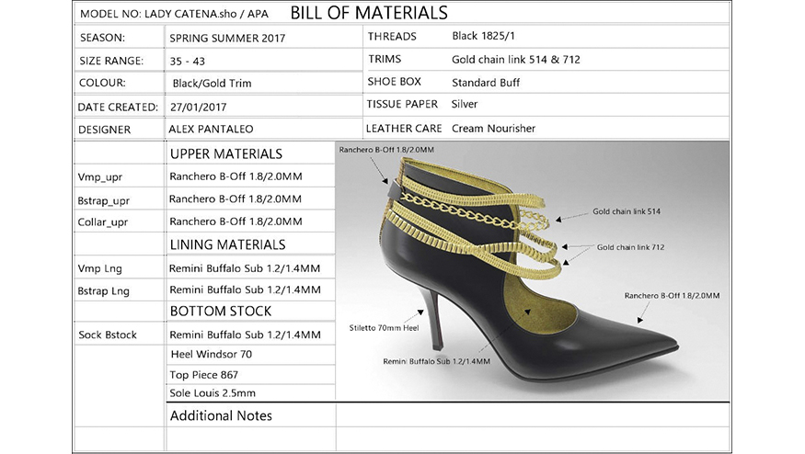Select the Heel Windsor 70 cell

212,354
